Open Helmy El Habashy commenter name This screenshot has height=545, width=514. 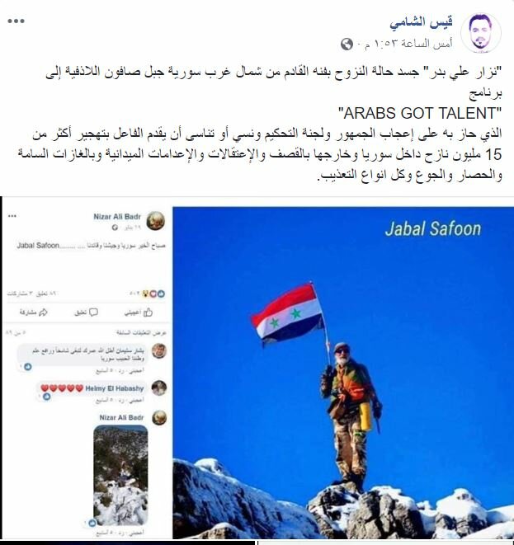pos(115,388)
